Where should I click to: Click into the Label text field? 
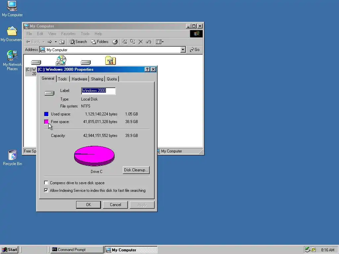coord(98,91)
